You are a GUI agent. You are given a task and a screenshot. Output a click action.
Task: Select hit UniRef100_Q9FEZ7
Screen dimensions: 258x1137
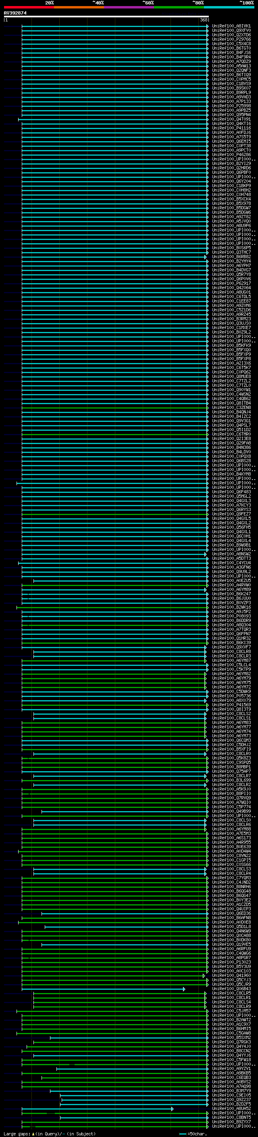[231, 514]
